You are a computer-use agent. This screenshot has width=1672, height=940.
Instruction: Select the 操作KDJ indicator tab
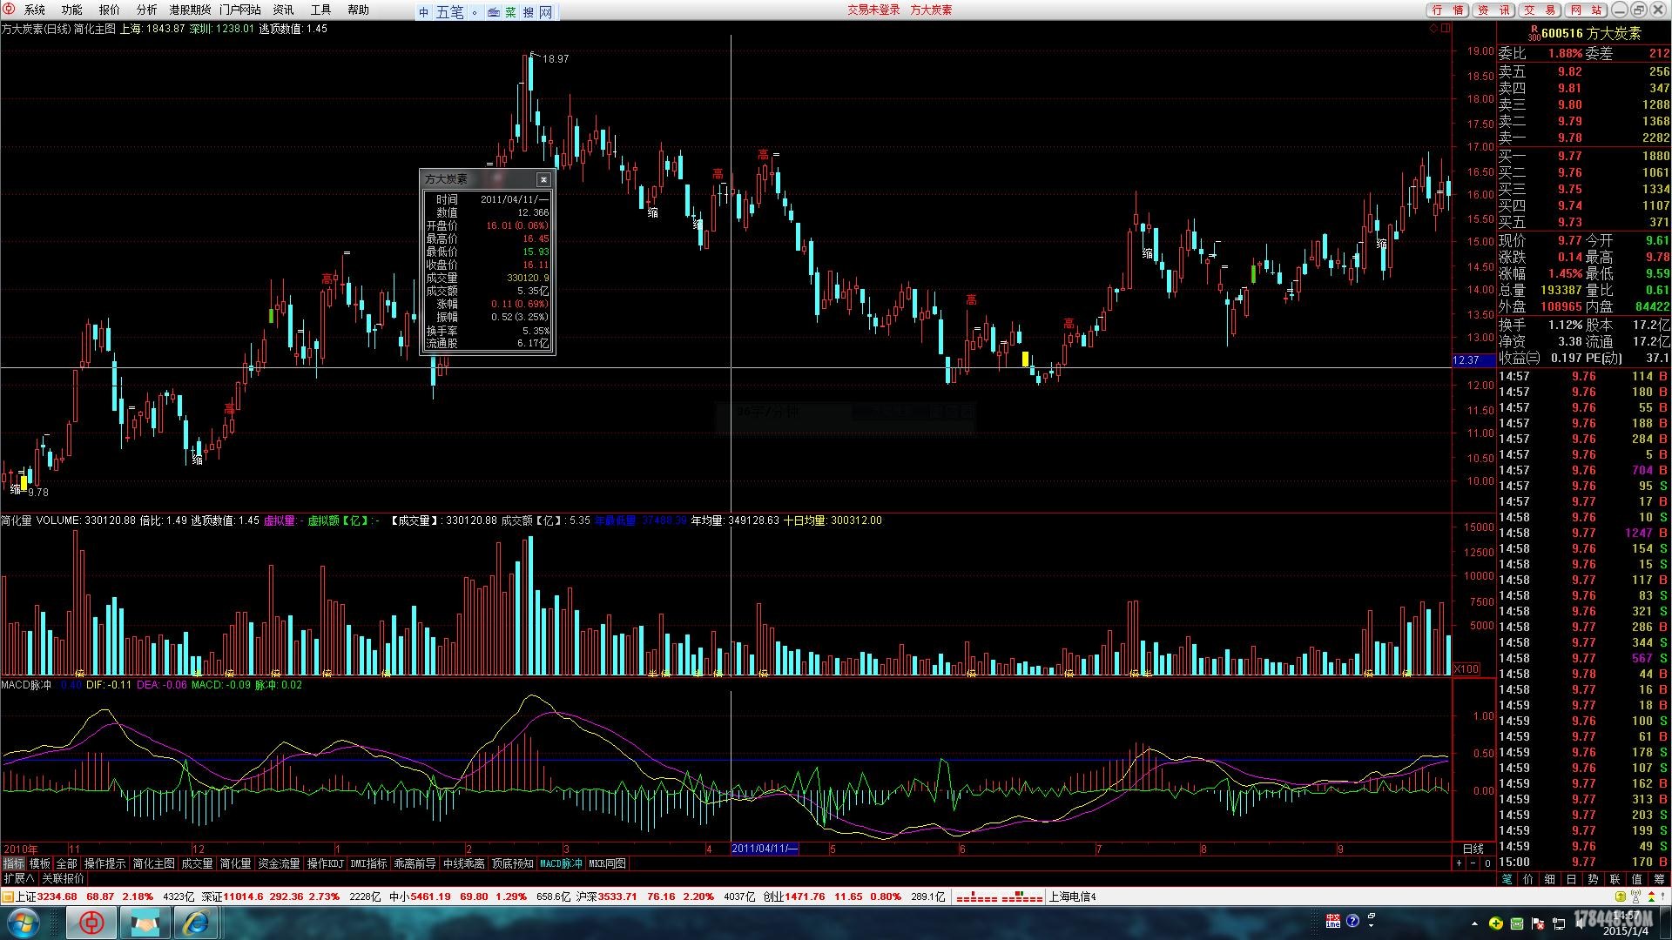coord(325,863)
